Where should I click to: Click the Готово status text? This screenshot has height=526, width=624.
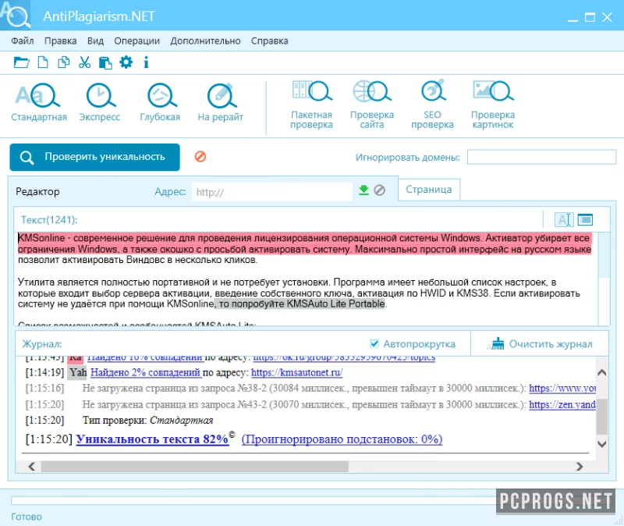(x=27, y=517)
